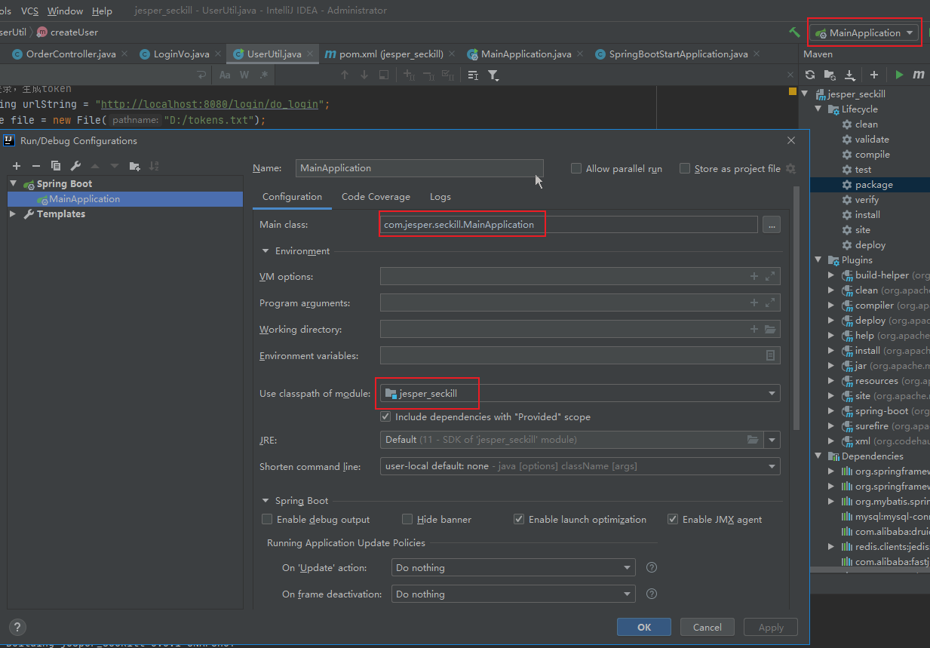The image size is (930, 648).
Task: Enable the Allow parallel run checkbox
Action: 576,169
